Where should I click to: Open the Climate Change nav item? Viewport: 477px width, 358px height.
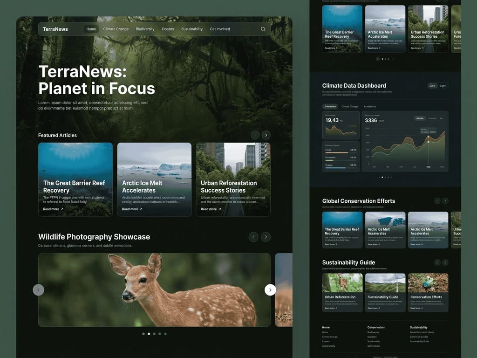(x=116, y=29)
